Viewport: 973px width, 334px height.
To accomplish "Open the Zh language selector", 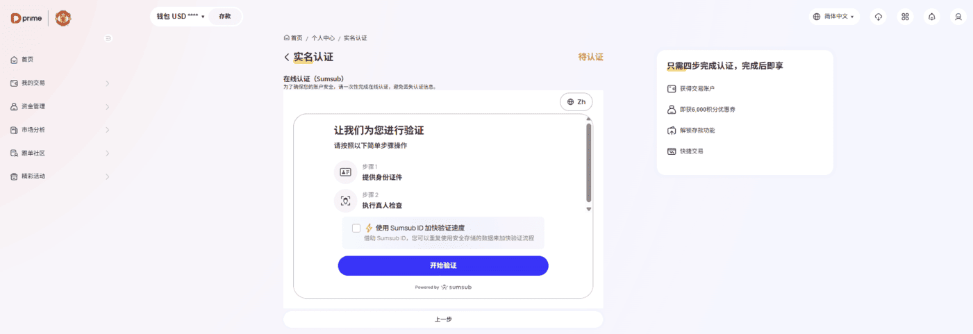I will tap(576, 102).
